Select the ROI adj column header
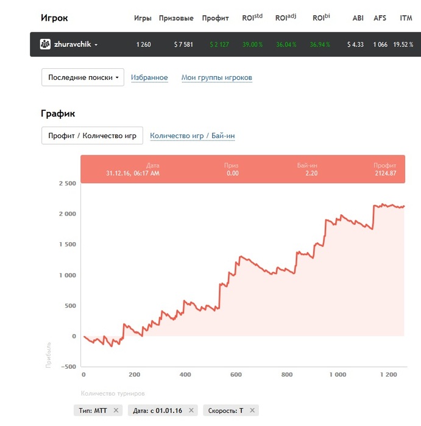 pyautogui.click(x=285, y=18)
